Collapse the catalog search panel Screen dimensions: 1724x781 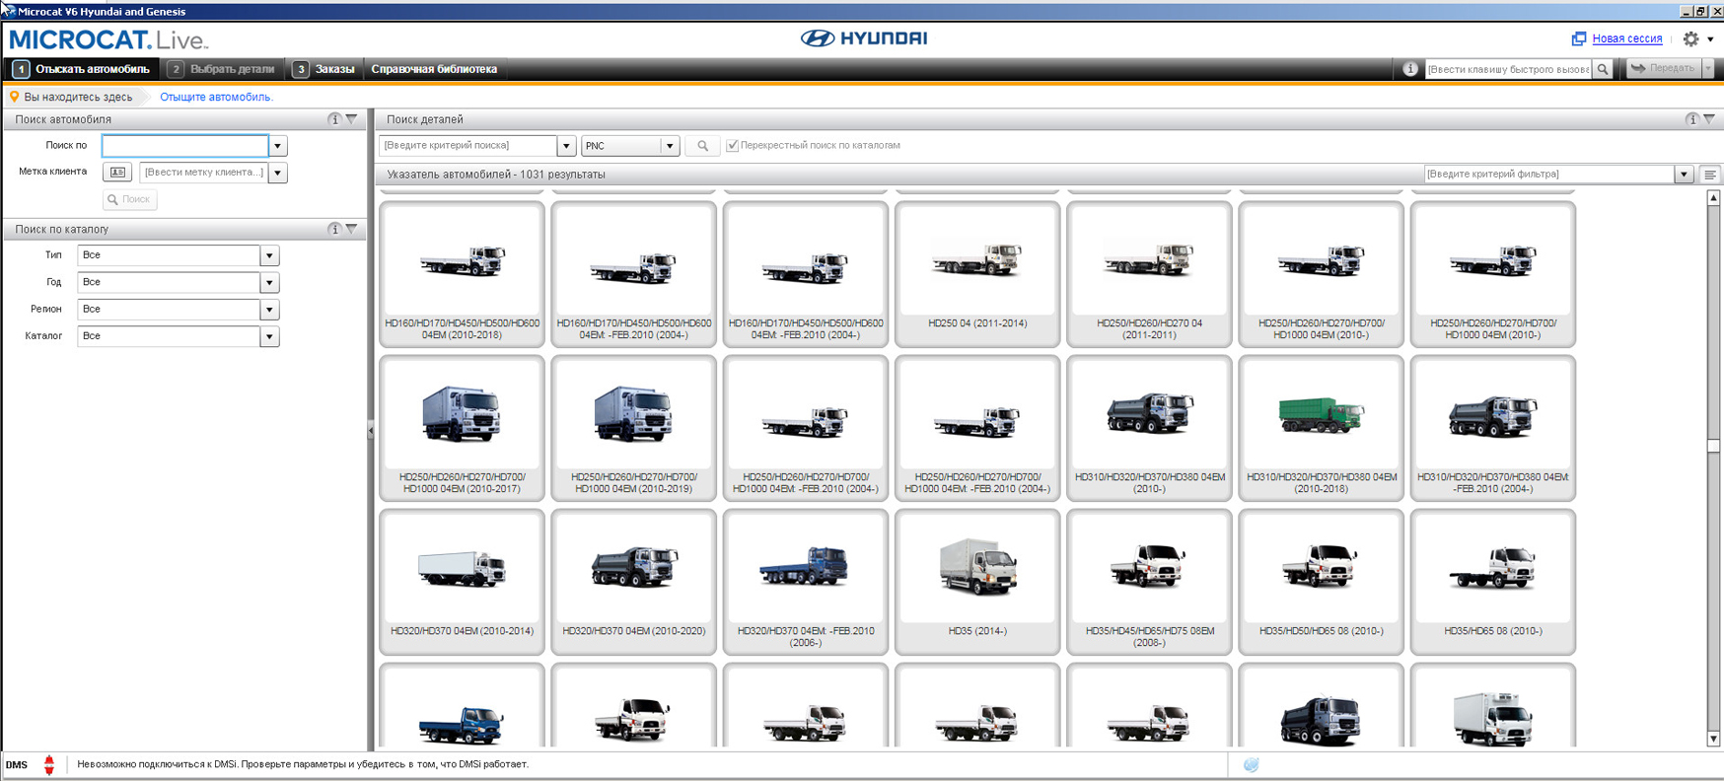352,229
